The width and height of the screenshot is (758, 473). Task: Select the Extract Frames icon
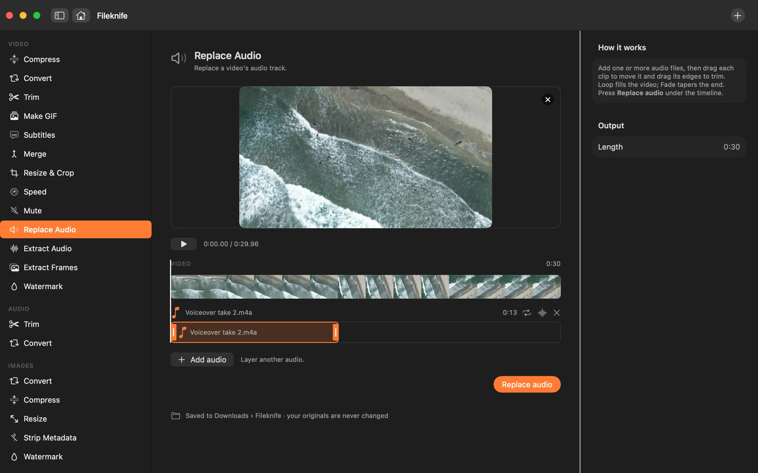(14, 268)
